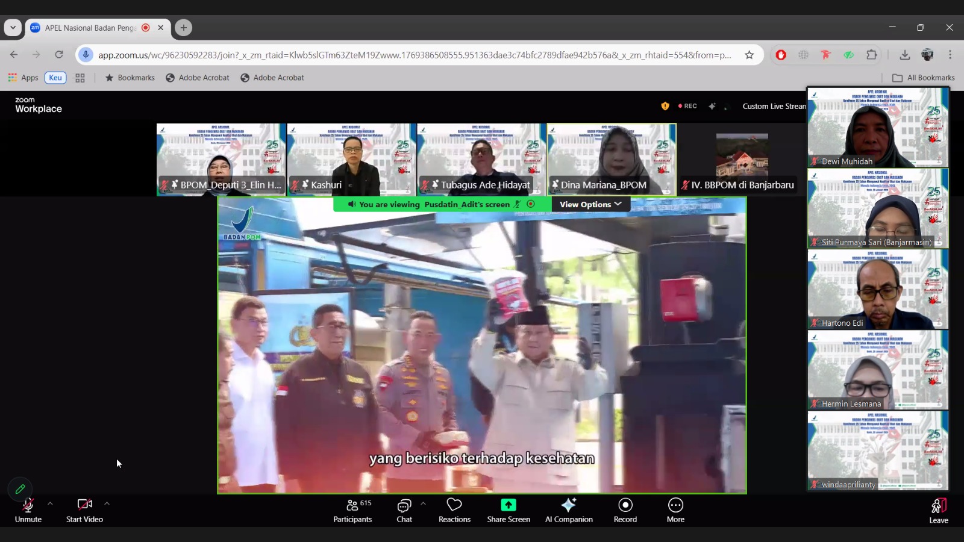Open the Reactions menu
Image resolution: width=964 pixels, height=542 pixels.
454,509
